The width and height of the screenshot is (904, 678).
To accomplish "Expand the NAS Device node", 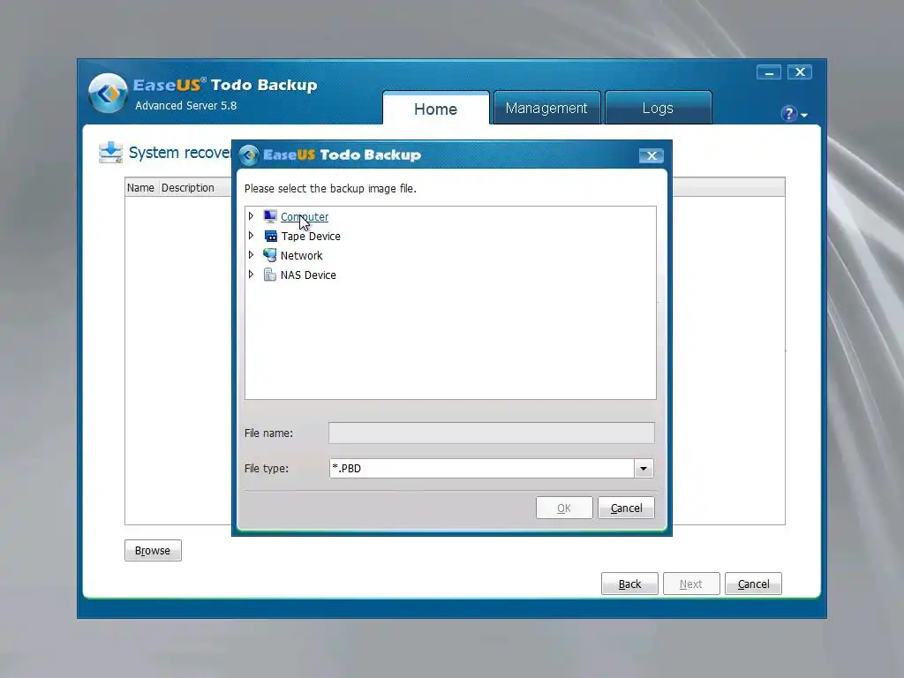I will point(251,275).
